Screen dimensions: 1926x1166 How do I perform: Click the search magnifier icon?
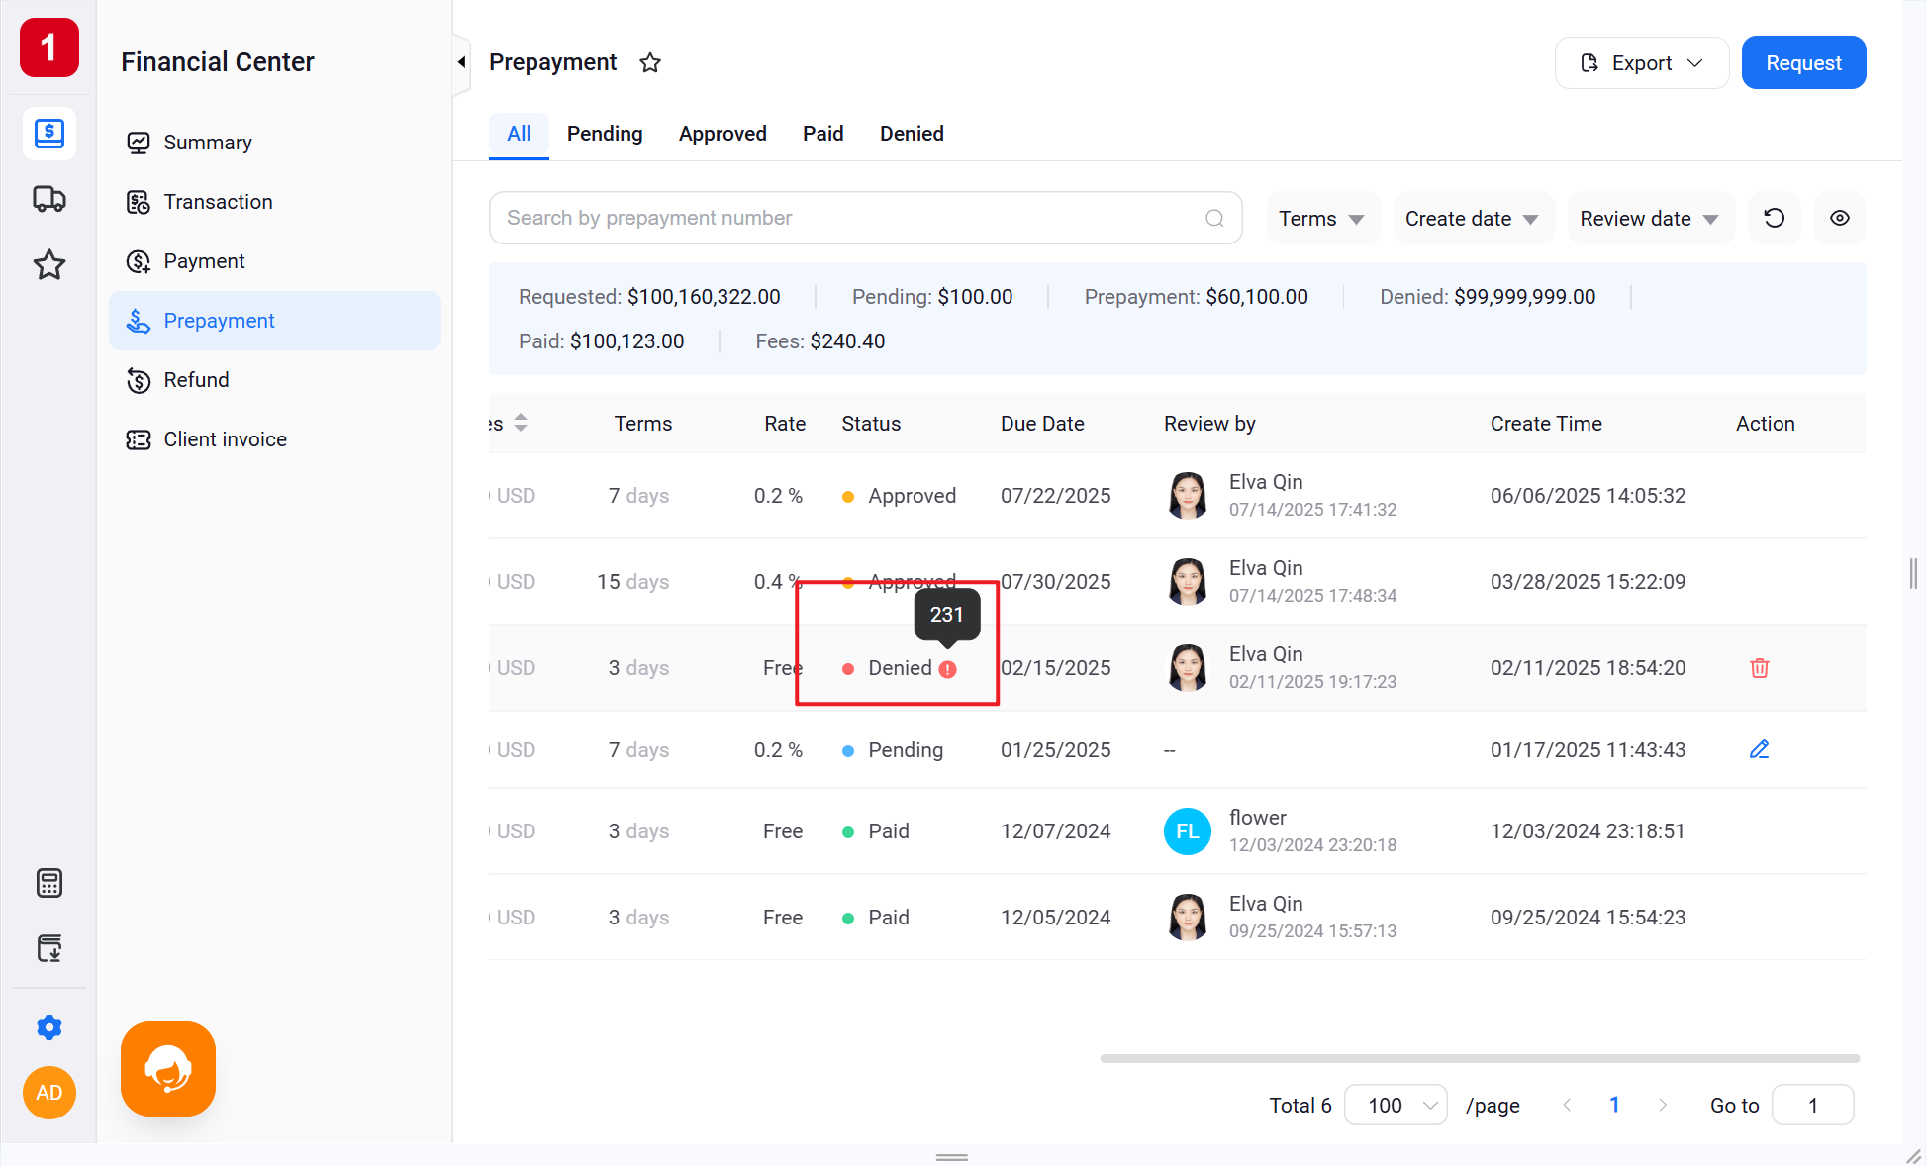(x=1214, y=218)
